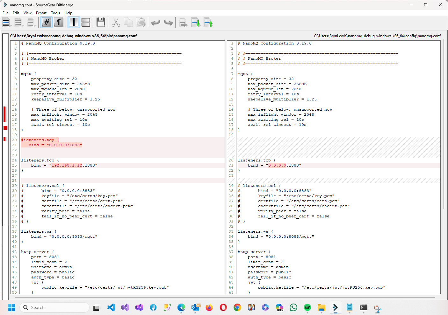Open the Export menu
The width and height of the screenshot is (448, 315).
41,13
